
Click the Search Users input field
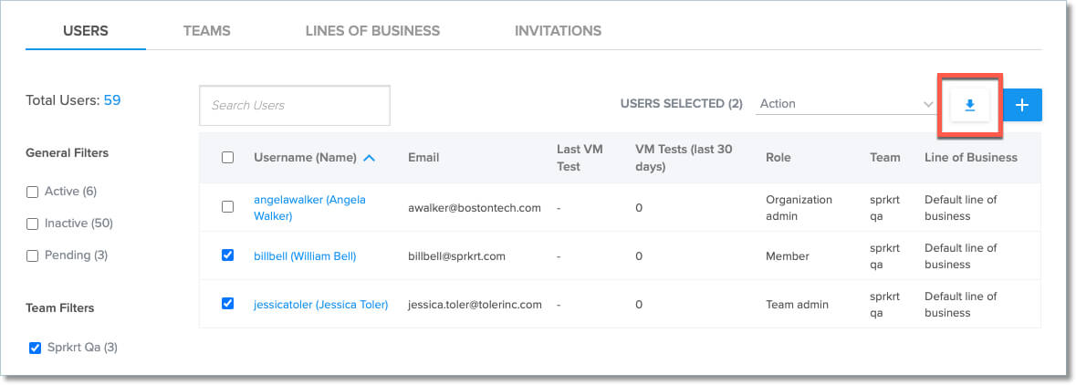click(294, 106)
